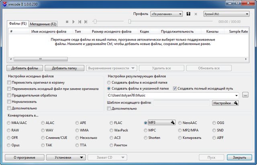This screenshot has height=165, width=257.
Task: Open MP3 settings via the wrench icon
Action: (172, 123)
